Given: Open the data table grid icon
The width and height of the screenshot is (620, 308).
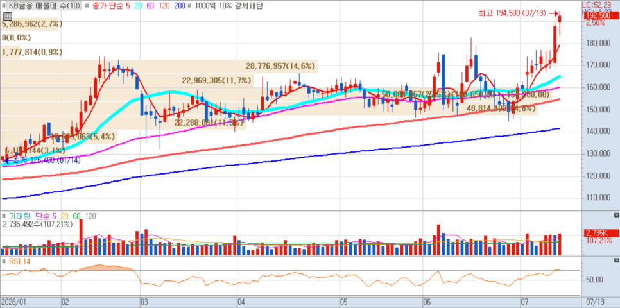Looking at the screenshot, I should click(x=7, y=16).
